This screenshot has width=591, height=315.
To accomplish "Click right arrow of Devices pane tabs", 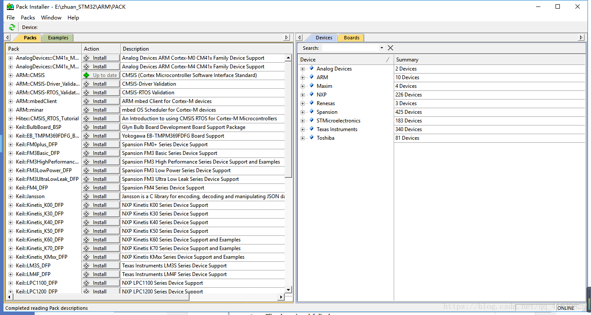I will pyautogui.click(x=581, y=38).
